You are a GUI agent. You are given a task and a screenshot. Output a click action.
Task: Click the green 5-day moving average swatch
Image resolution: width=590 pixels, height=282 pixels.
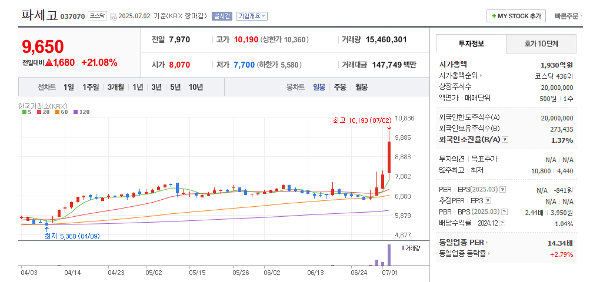tap(25, 112)
